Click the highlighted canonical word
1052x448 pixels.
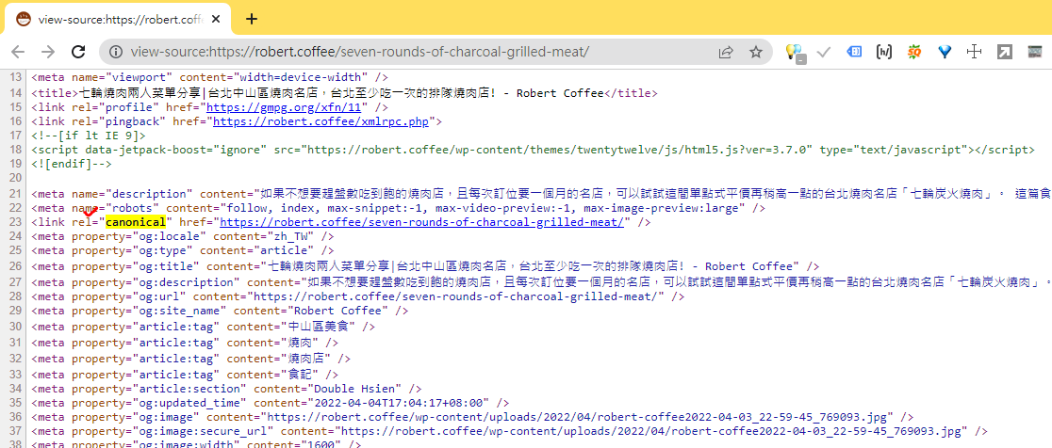[x=136, y=222]
